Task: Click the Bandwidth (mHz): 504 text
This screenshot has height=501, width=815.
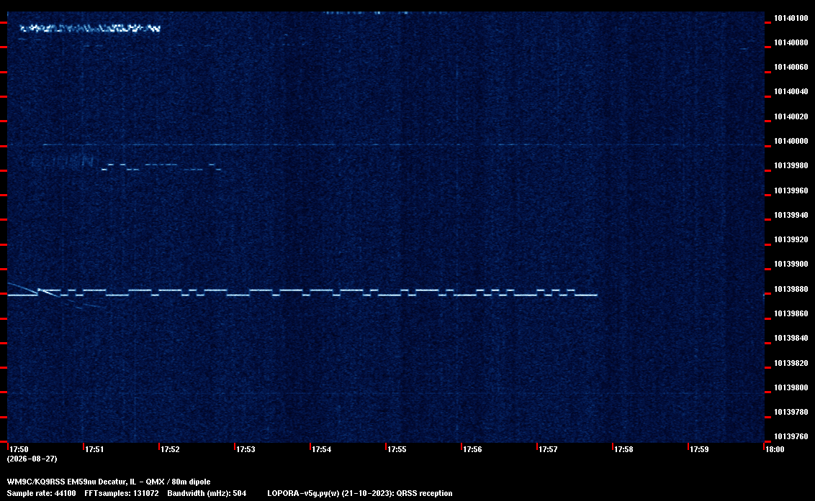Action: [207, 493]
